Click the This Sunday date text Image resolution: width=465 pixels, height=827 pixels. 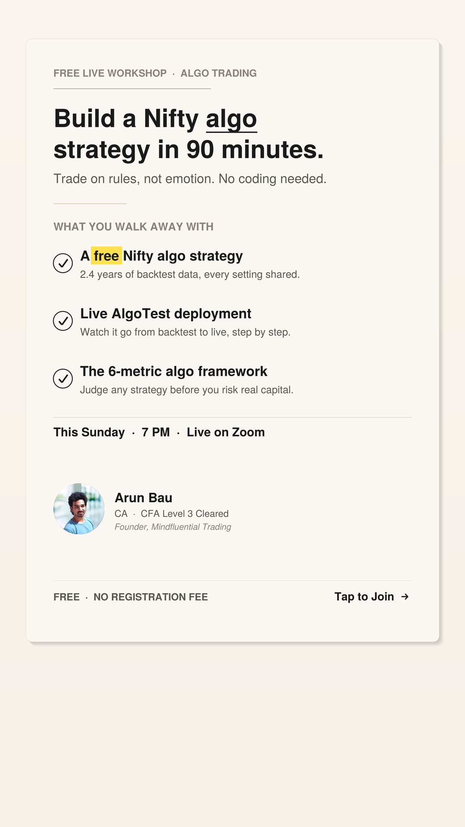(89, 432)
